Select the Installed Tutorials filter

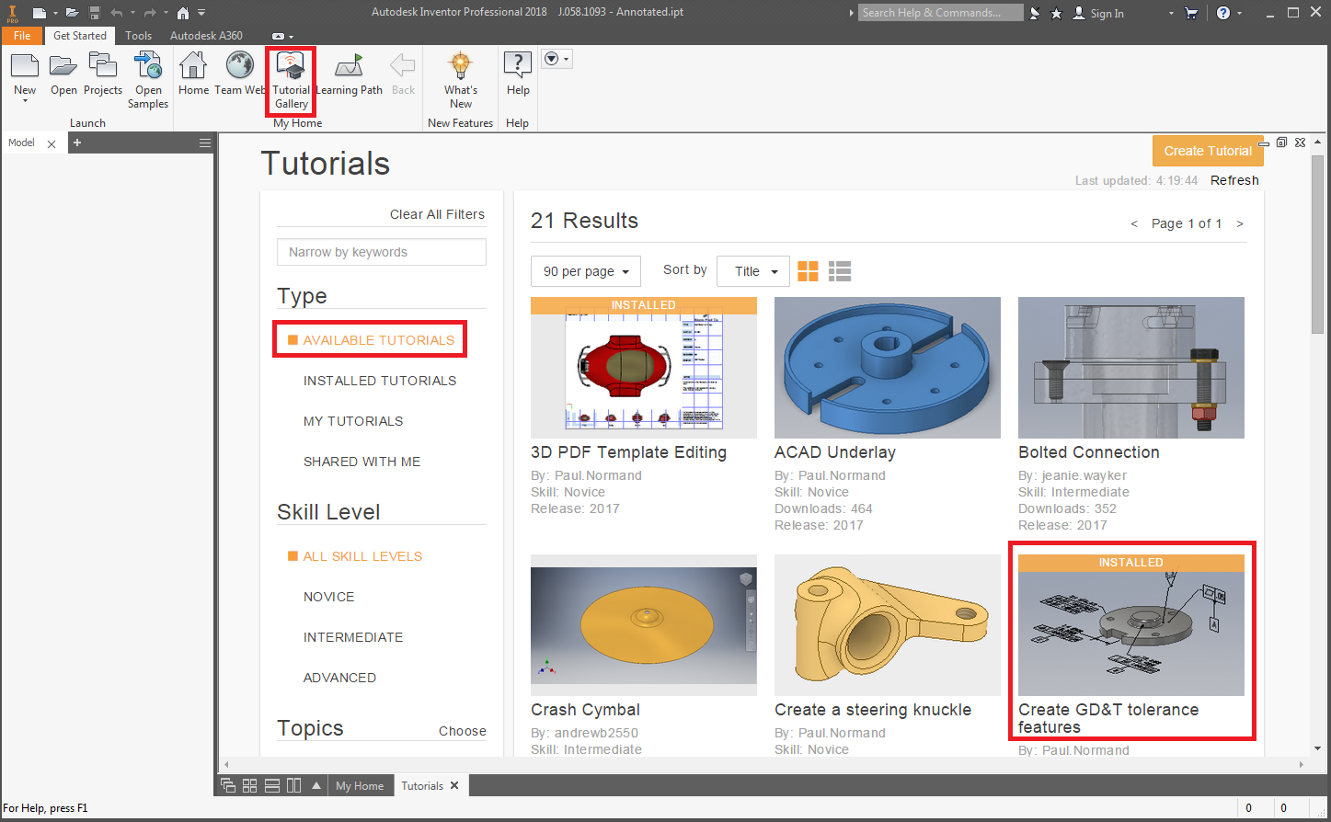[x=379, y=381]
